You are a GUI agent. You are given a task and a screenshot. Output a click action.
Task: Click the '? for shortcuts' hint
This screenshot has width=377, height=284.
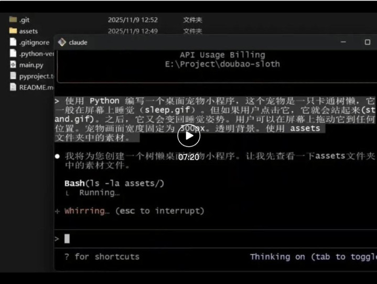(102, 257)
